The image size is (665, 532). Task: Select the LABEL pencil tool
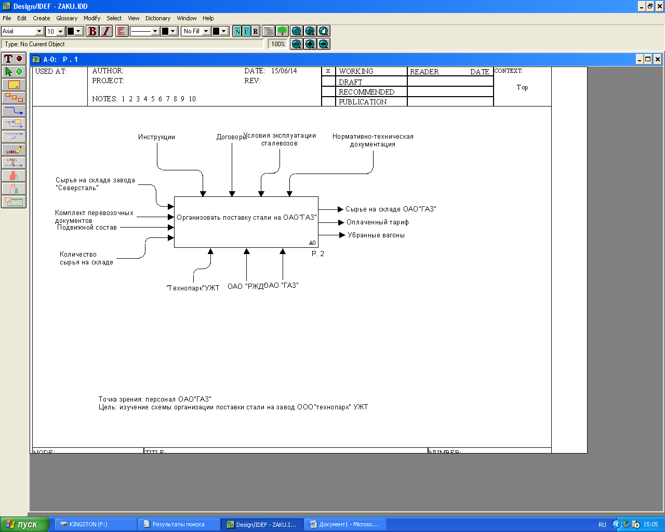pyautogui.click(x=14, y=150)
